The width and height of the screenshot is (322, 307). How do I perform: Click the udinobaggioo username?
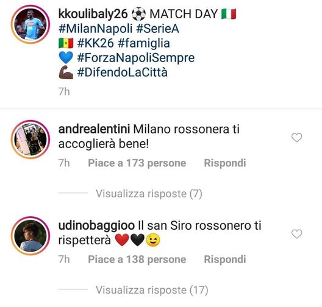point(96,226)
